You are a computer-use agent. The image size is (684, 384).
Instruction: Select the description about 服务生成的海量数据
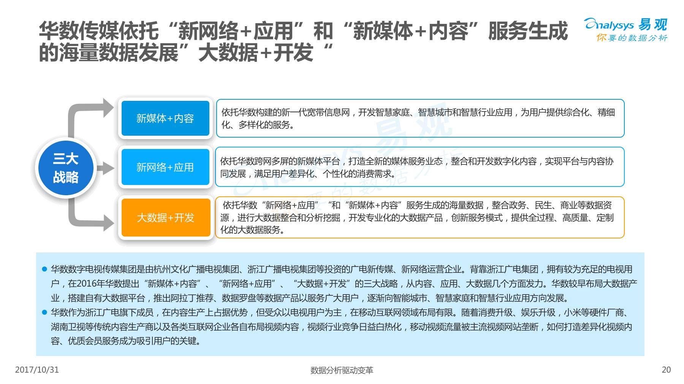click(x=420, y=218)
